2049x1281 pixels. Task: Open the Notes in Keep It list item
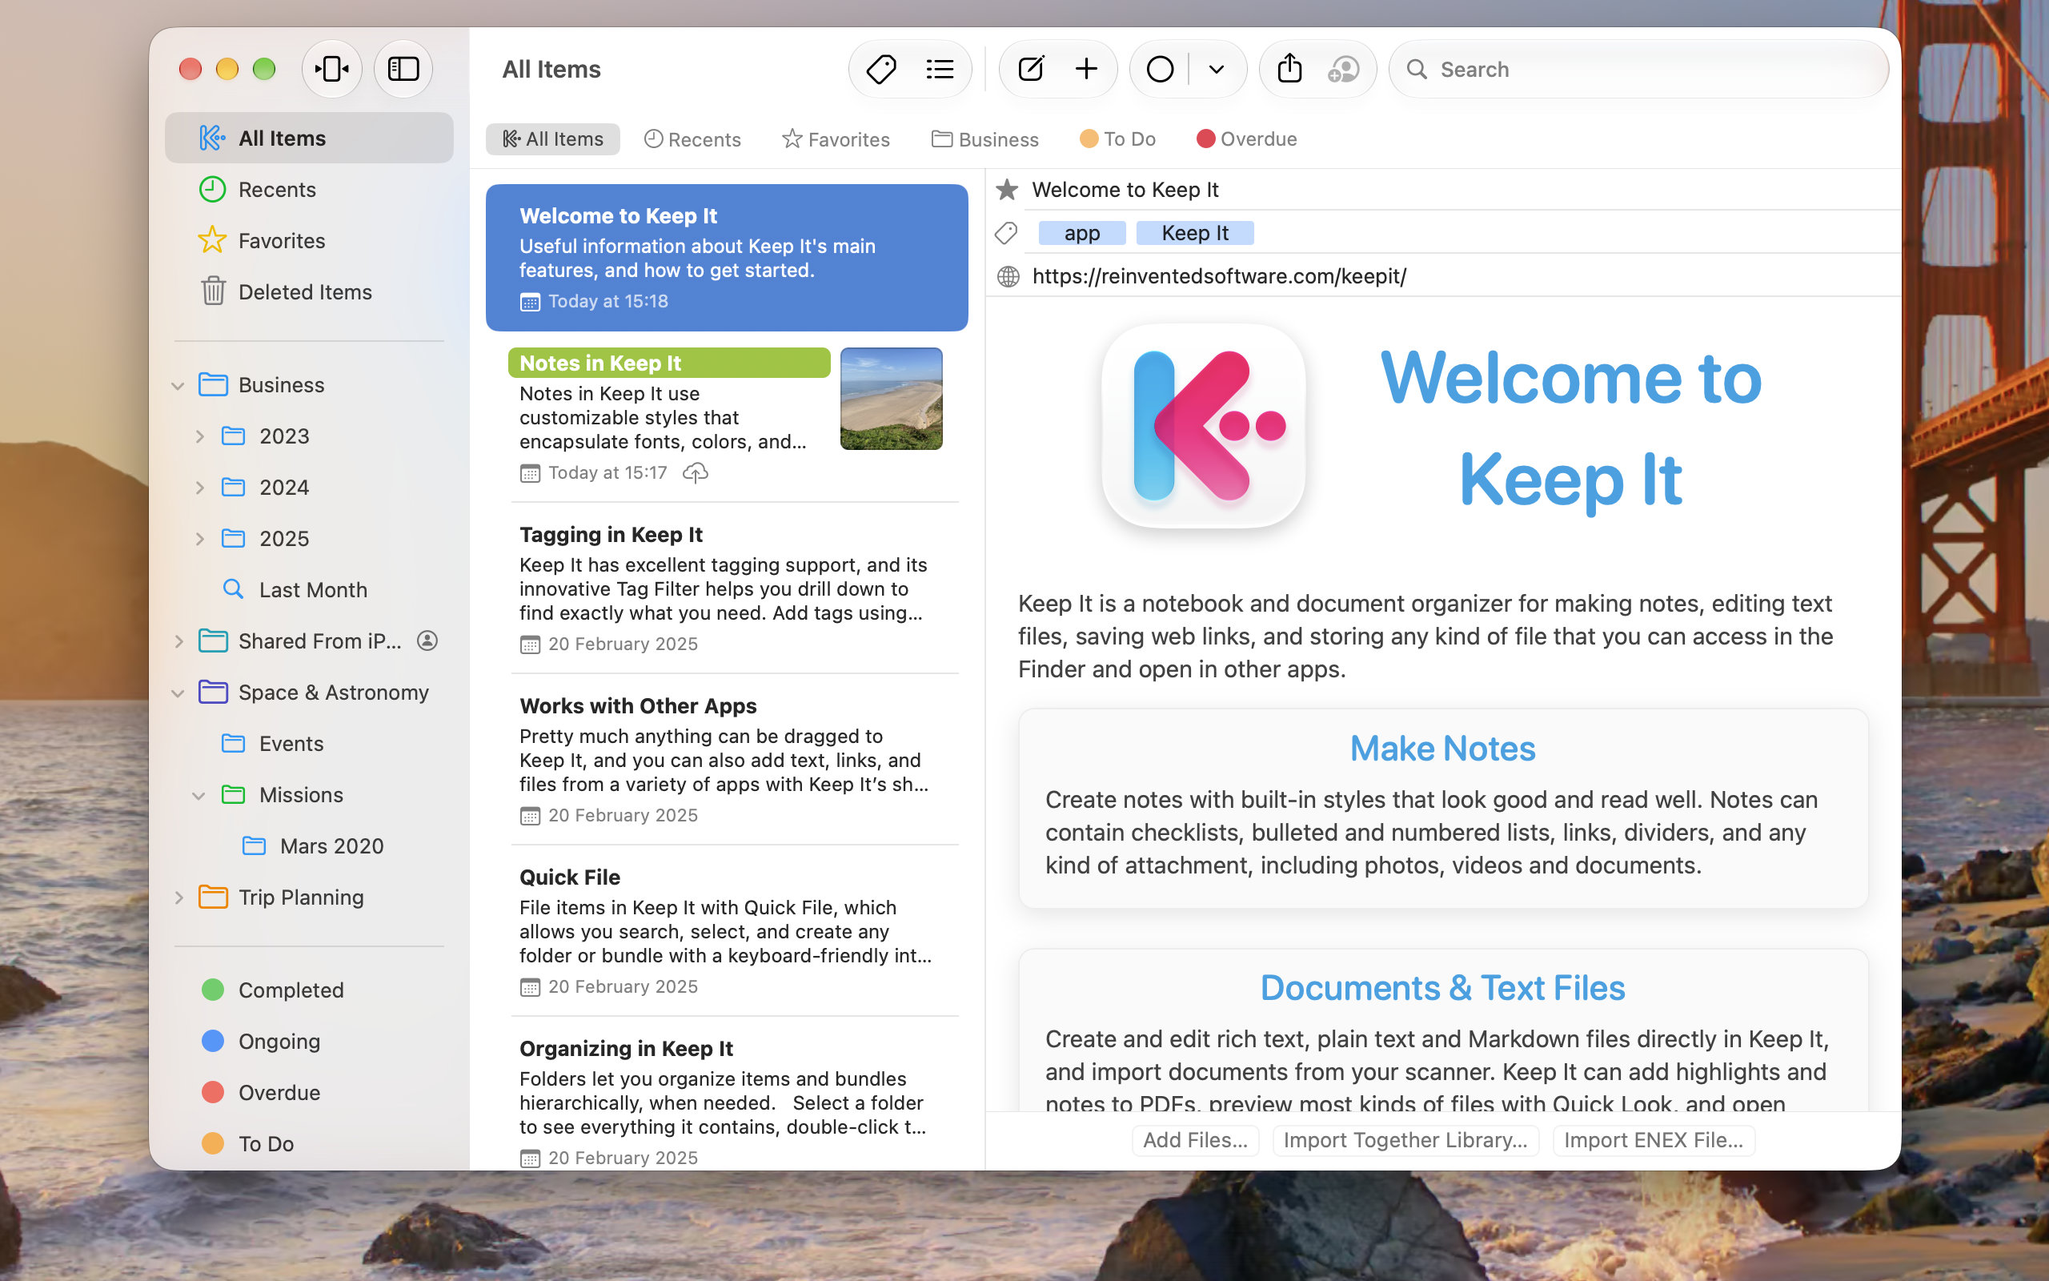[x=727, y=416]
